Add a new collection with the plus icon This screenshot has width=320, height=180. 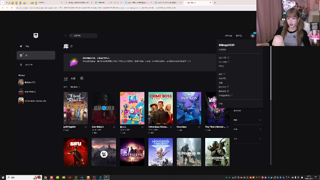click(82, 78)
